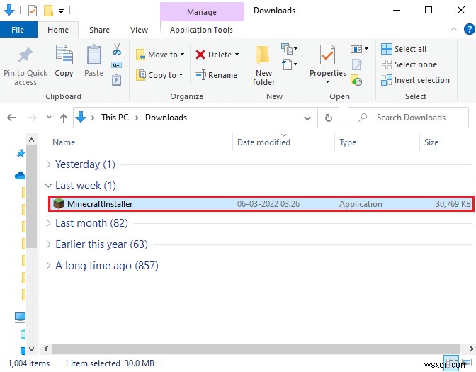476x372 pixels.
Task: Click the Paste clipboard icon
Action: (93, 55)
